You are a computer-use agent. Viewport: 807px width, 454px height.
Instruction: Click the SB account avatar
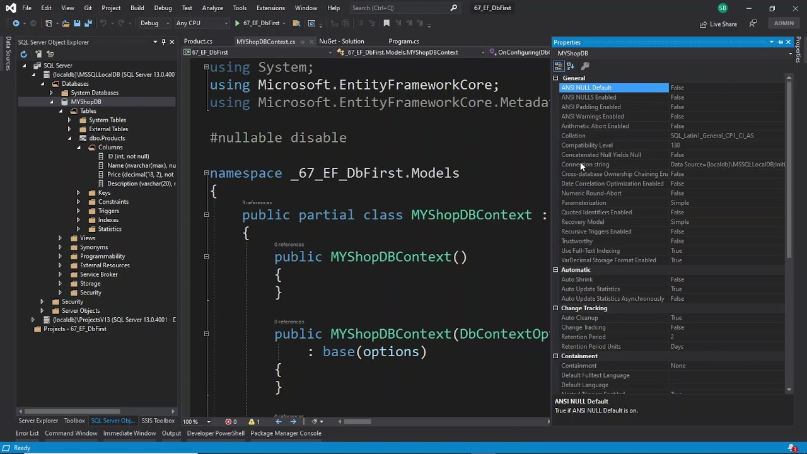pos(723,8)
